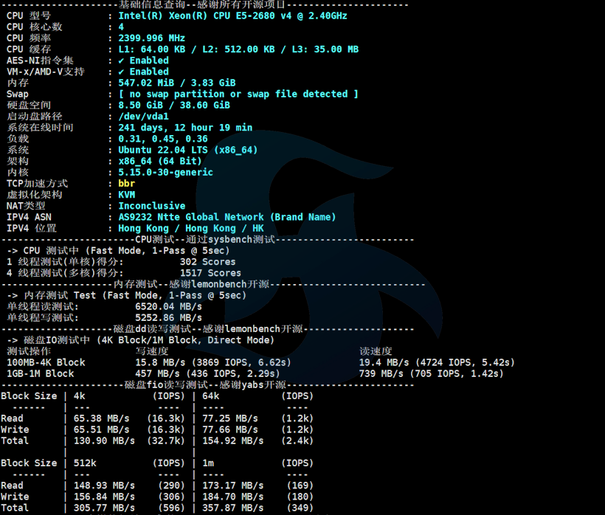Click the NAT type Inconclusive value
605x515 pixels.
point(152,206)
